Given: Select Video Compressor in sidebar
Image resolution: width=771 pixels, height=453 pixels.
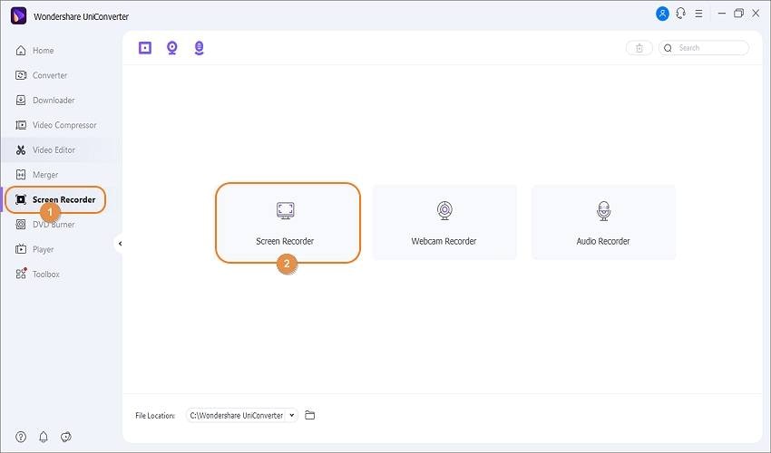Looking at the screenshot, I should point(64,125).
